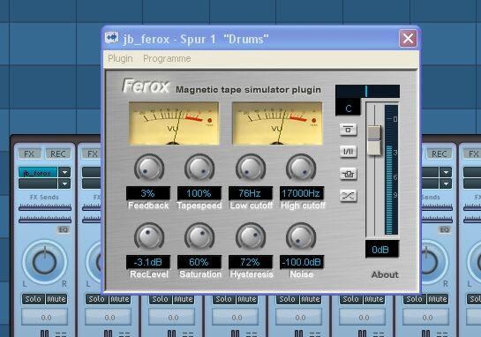Select the jb_ferox effect slot
Image resolution: width=481 pixels, height=337 pixels.
(x=38, y=173)
